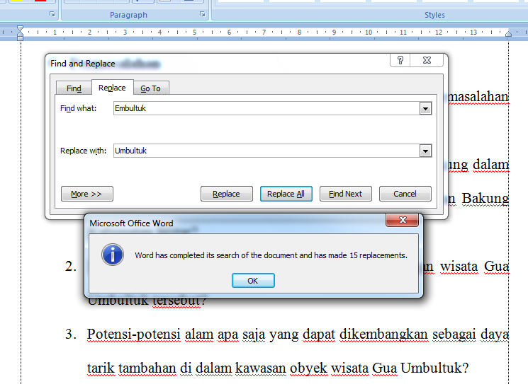Click the Find Next button
The width and height of the screenshot is (528, 384).
pos(345,194)
